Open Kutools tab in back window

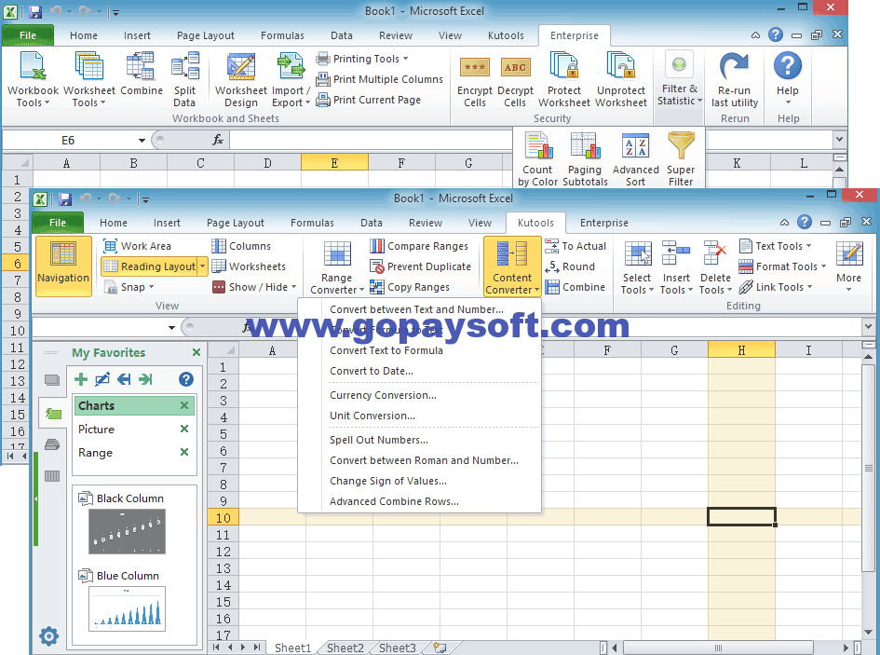point(506,35)
